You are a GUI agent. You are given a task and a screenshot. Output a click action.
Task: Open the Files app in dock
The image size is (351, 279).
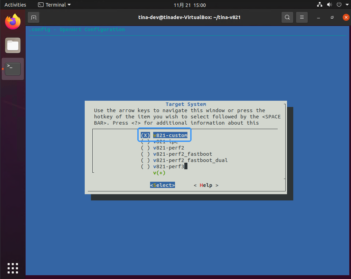(x=13, y=45)
